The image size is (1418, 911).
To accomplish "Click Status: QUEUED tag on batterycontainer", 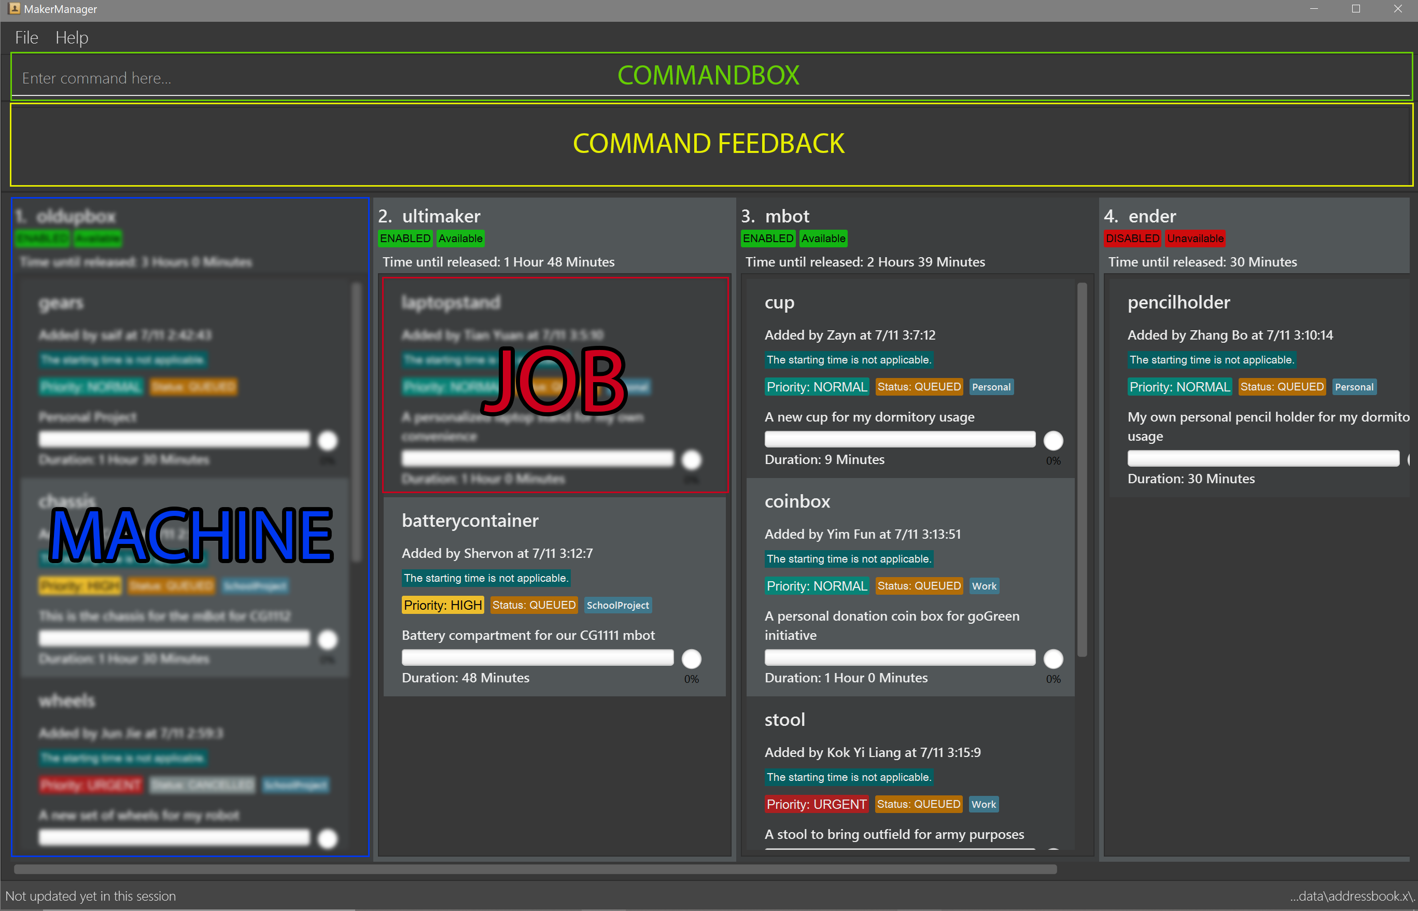I will [x=533, y=605].
